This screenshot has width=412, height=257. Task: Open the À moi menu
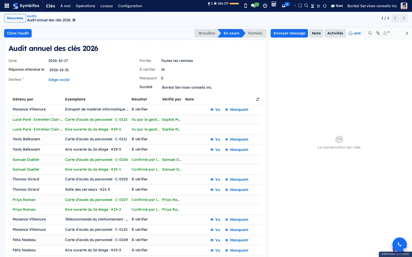65,6
